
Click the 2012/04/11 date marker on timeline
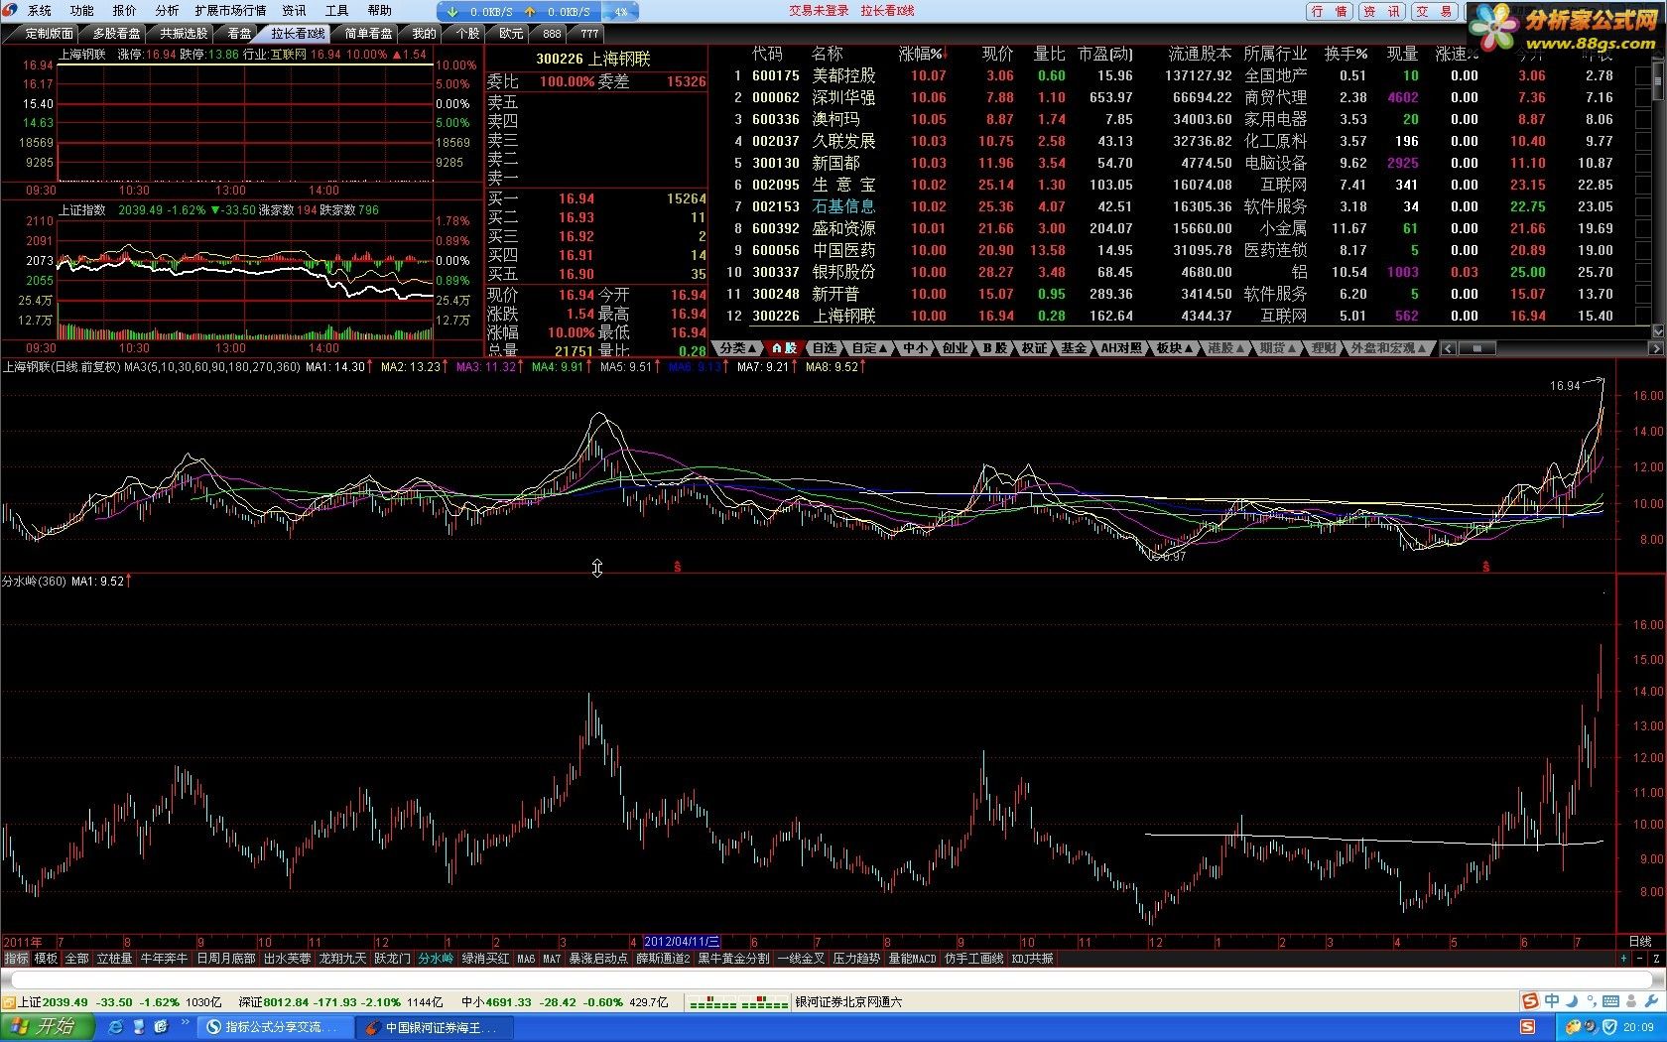click(x=682, y=942)
